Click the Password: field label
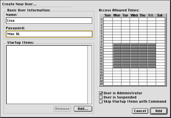This screenshot has width=171, height=118. pyautogui.click(x=15, y=28)
